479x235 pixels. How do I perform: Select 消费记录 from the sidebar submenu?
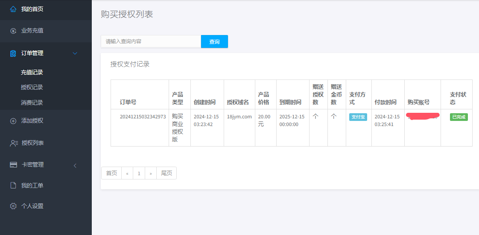[x=32, y=103]
